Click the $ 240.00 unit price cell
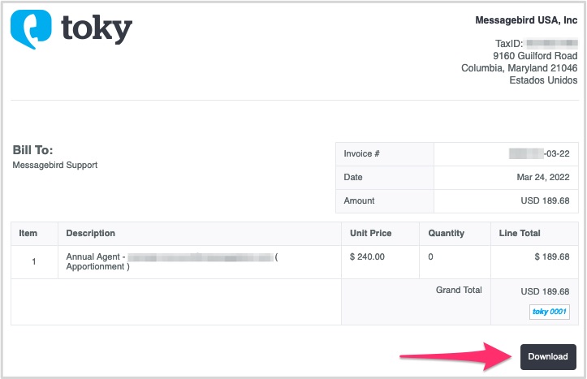Viewport: 587px width, 379px height. pyautogui.click(x=367, y=257)
